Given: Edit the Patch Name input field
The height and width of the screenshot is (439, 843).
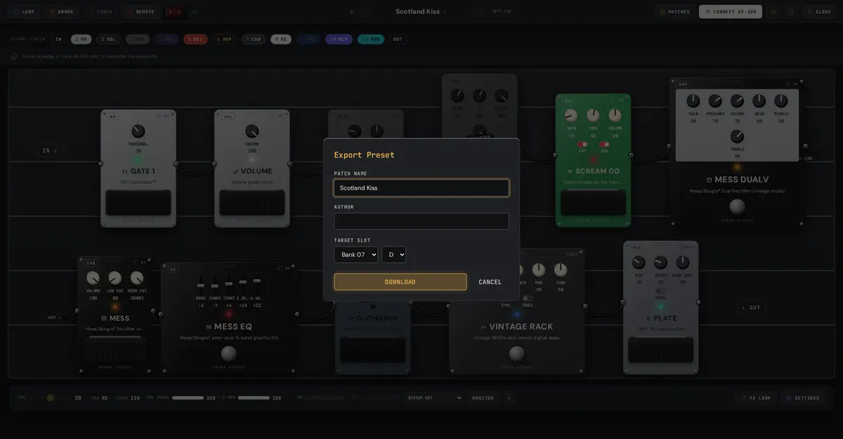Looking at the screenshot, I should 421,188.
